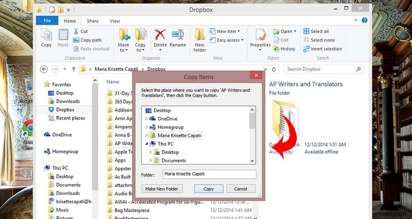Open the recent locations dropdown arrow
Screen dimensions: 412x219
pos(65,69)
